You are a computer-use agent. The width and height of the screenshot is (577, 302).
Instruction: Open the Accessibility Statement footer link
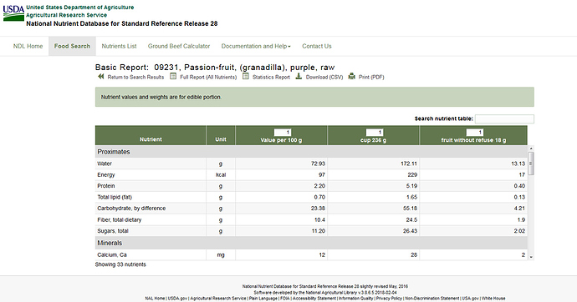(x=314, y=299)
